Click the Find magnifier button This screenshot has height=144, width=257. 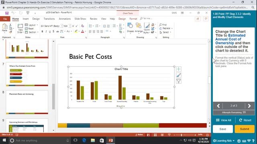coord(163,25)
